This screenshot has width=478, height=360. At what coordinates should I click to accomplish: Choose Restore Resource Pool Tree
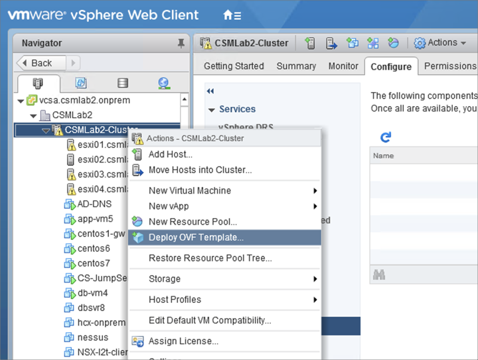coord(224,258)
